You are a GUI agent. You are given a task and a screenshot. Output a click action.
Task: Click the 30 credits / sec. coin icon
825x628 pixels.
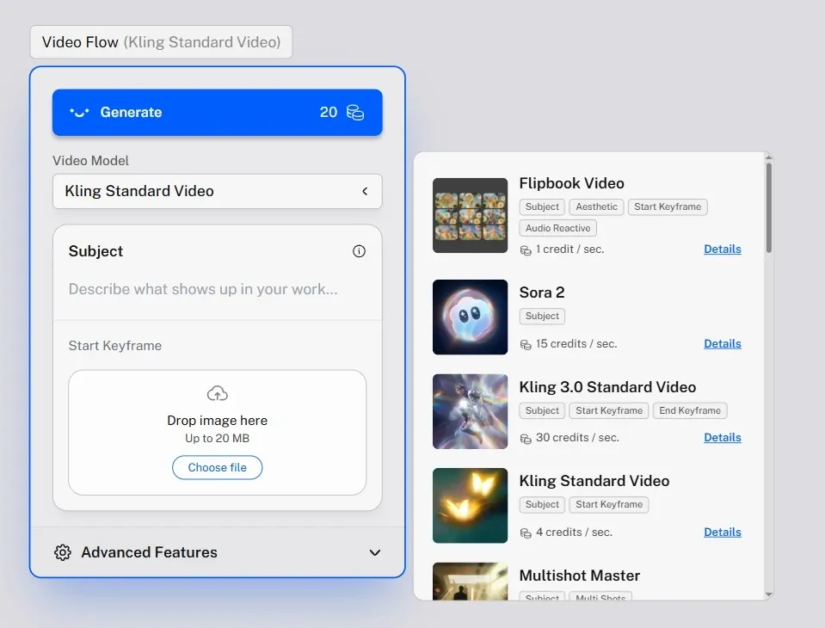526,439
